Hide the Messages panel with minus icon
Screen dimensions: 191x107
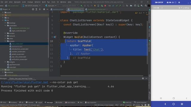point(146,78)
